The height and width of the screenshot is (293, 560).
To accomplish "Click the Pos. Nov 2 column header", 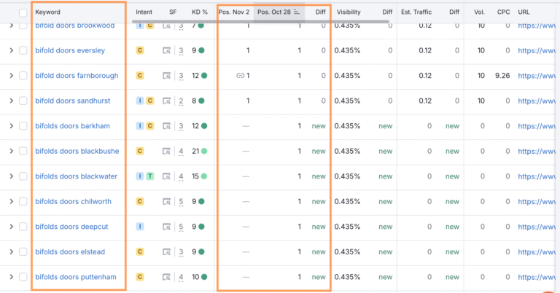I will (233, 12).
